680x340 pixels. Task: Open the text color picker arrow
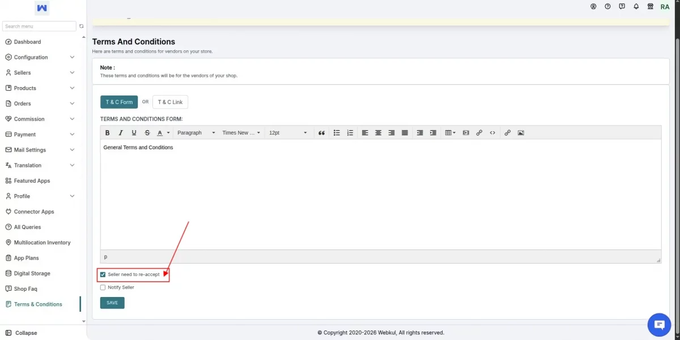pyautogui.click(x=168, y=133)
